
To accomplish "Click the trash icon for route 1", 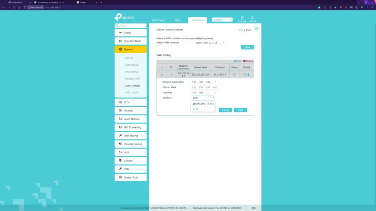I will (x=248, y=75).
